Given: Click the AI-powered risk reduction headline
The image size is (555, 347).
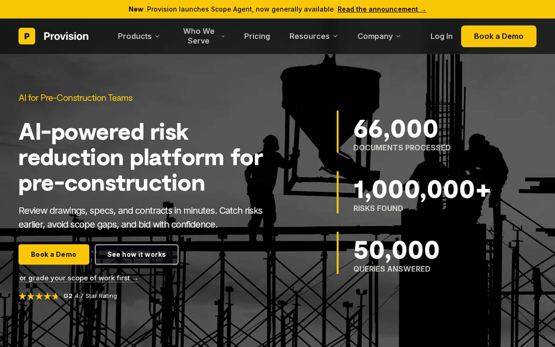Looking at the screenshot, I should [x=141, y=157].
